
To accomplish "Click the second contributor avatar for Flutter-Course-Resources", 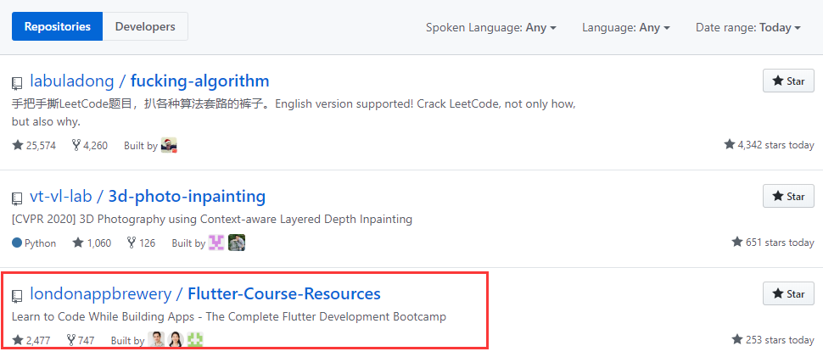I will click(176, 340).
